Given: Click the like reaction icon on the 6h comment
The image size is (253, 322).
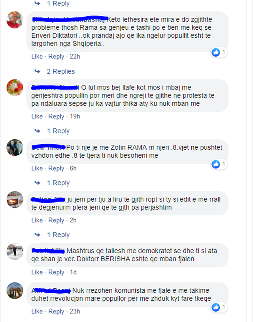Looking at the screenshot, I should pos(216,164).
